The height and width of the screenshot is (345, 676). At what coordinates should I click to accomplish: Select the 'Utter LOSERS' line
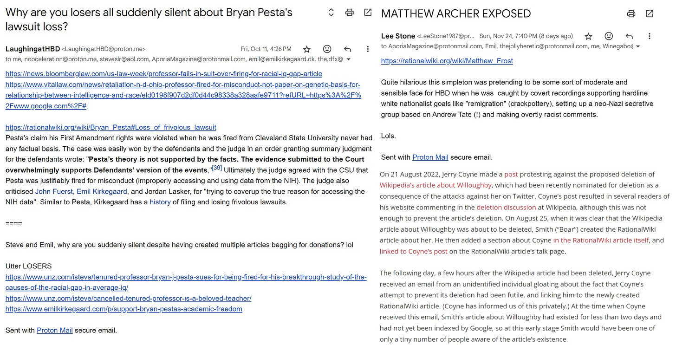tap(28, 266)
